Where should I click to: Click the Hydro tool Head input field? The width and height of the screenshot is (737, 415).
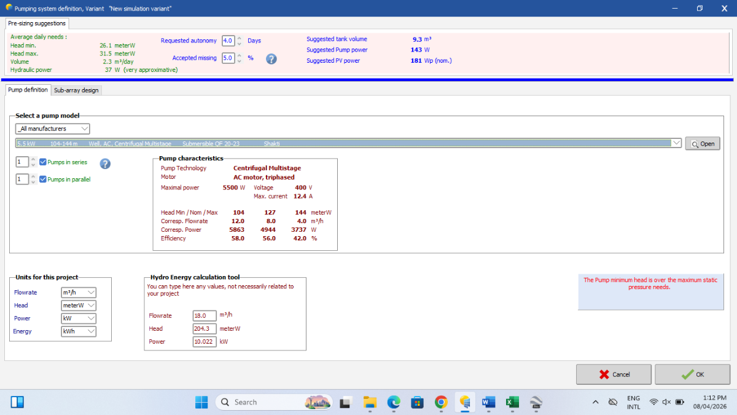pos(204,329)
